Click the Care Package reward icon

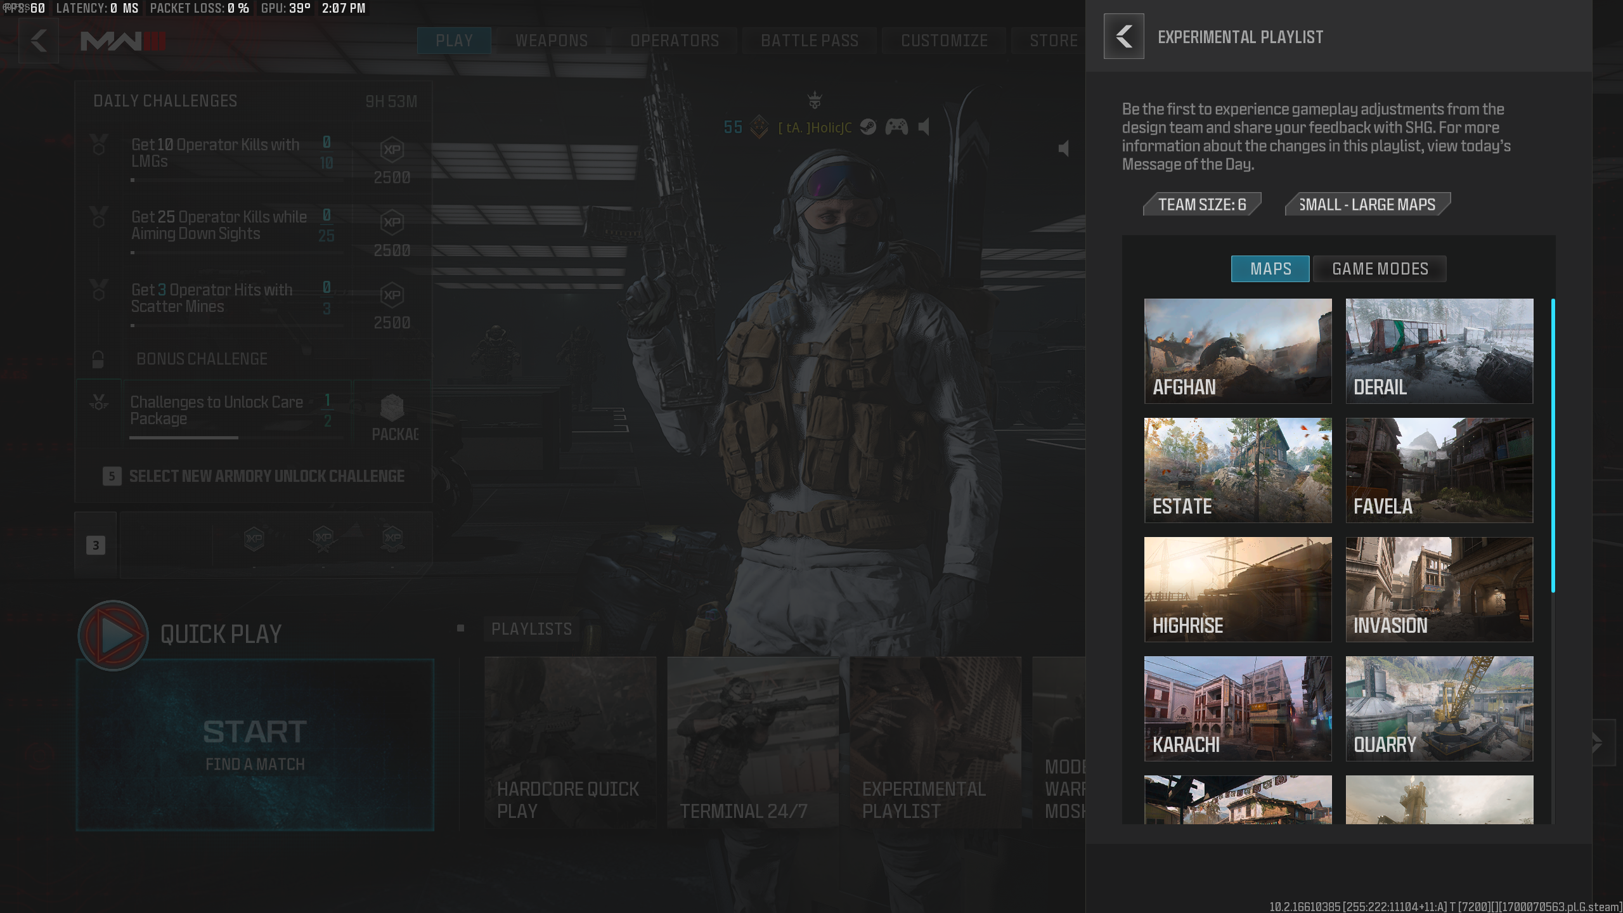point(392,408)
